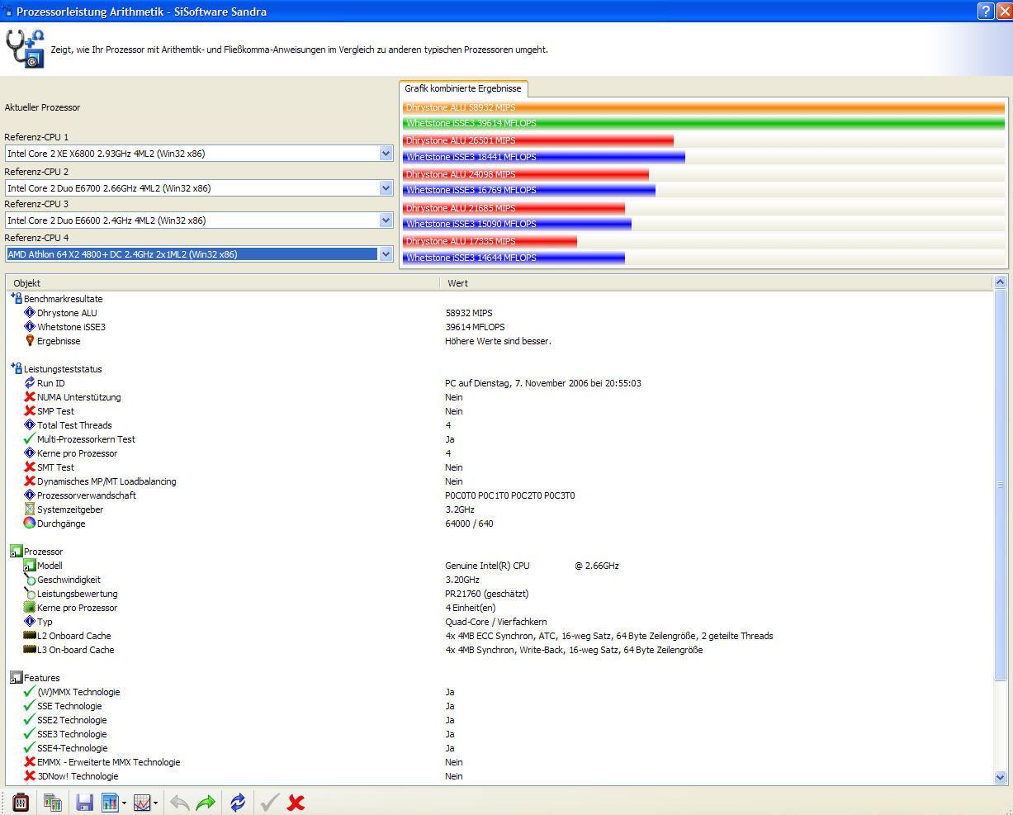Screen dimensions: 1013x815
Task: Click the red Dhrystone ALU 26501 MIPS bar
Action: (538, 140)
